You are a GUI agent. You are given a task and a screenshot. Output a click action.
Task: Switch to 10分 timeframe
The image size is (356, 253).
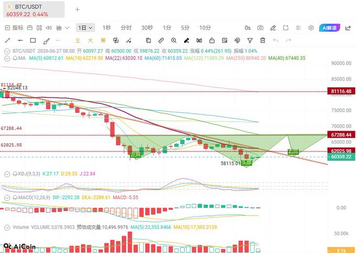[x=205, y=28]
